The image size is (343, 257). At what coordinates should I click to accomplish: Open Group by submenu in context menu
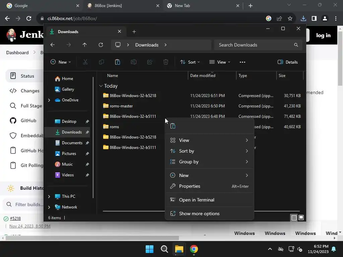209,162
